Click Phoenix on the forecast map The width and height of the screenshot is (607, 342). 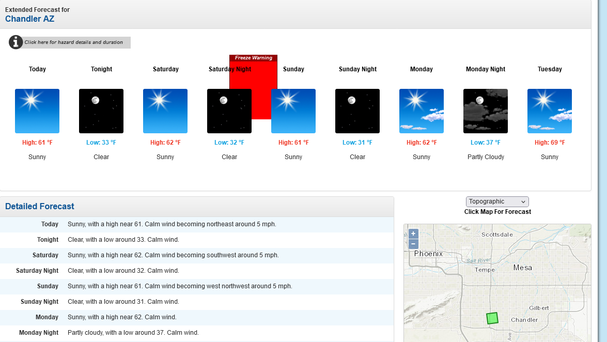pyautogui.click(x=428, y=254)
